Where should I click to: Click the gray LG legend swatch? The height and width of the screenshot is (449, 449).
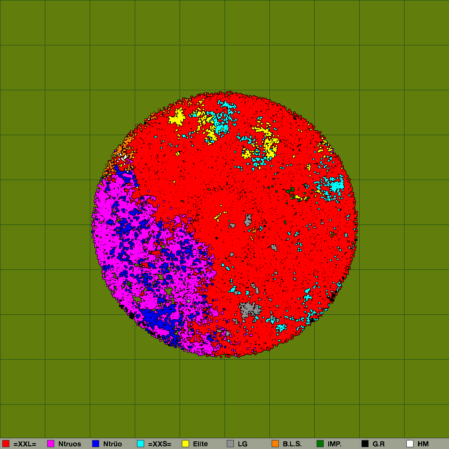point(230,444)
